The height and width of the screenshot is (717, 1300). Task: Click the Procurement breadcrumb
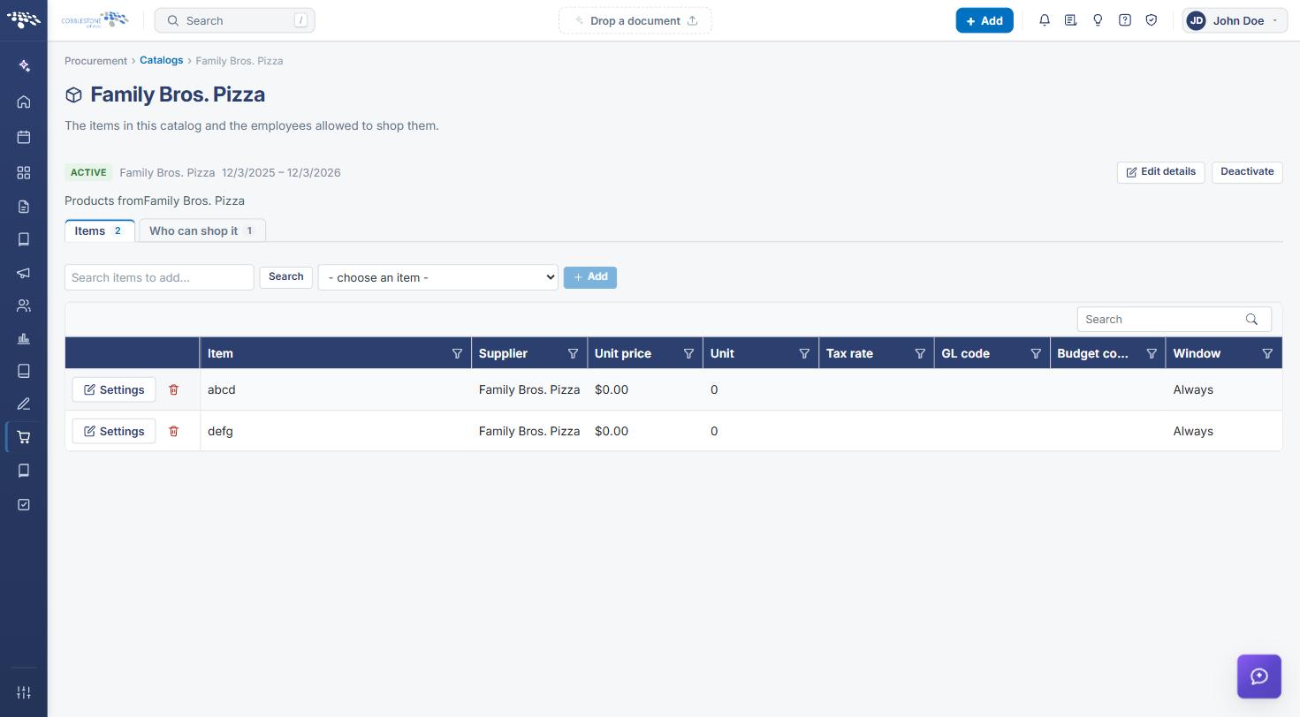coord(95,61)
